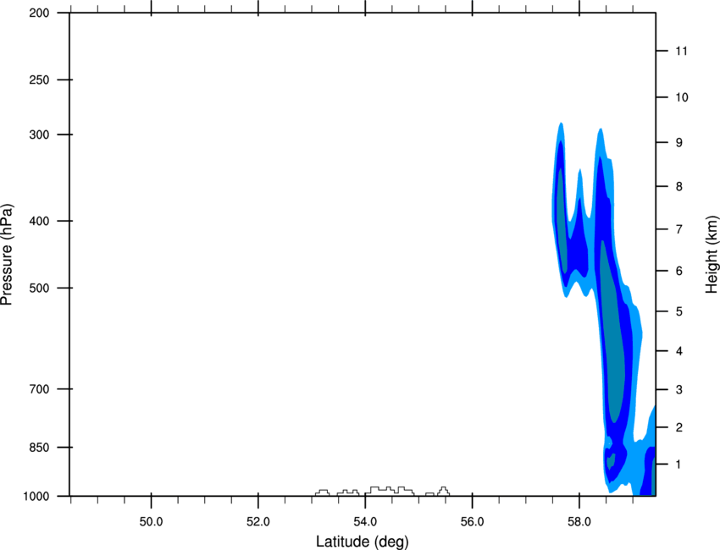
Task: Click the "Pressure (hPa)" axis title
Action: coord(7,255)
